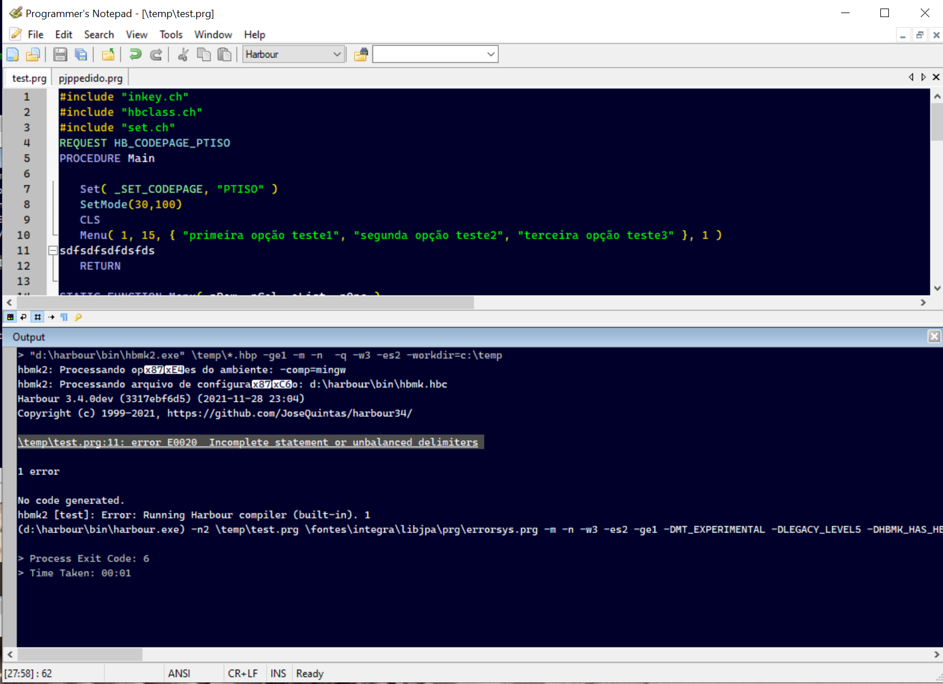This screenshot has width=943, height=684.
Task: Close the Output panel
Action: 934,337
